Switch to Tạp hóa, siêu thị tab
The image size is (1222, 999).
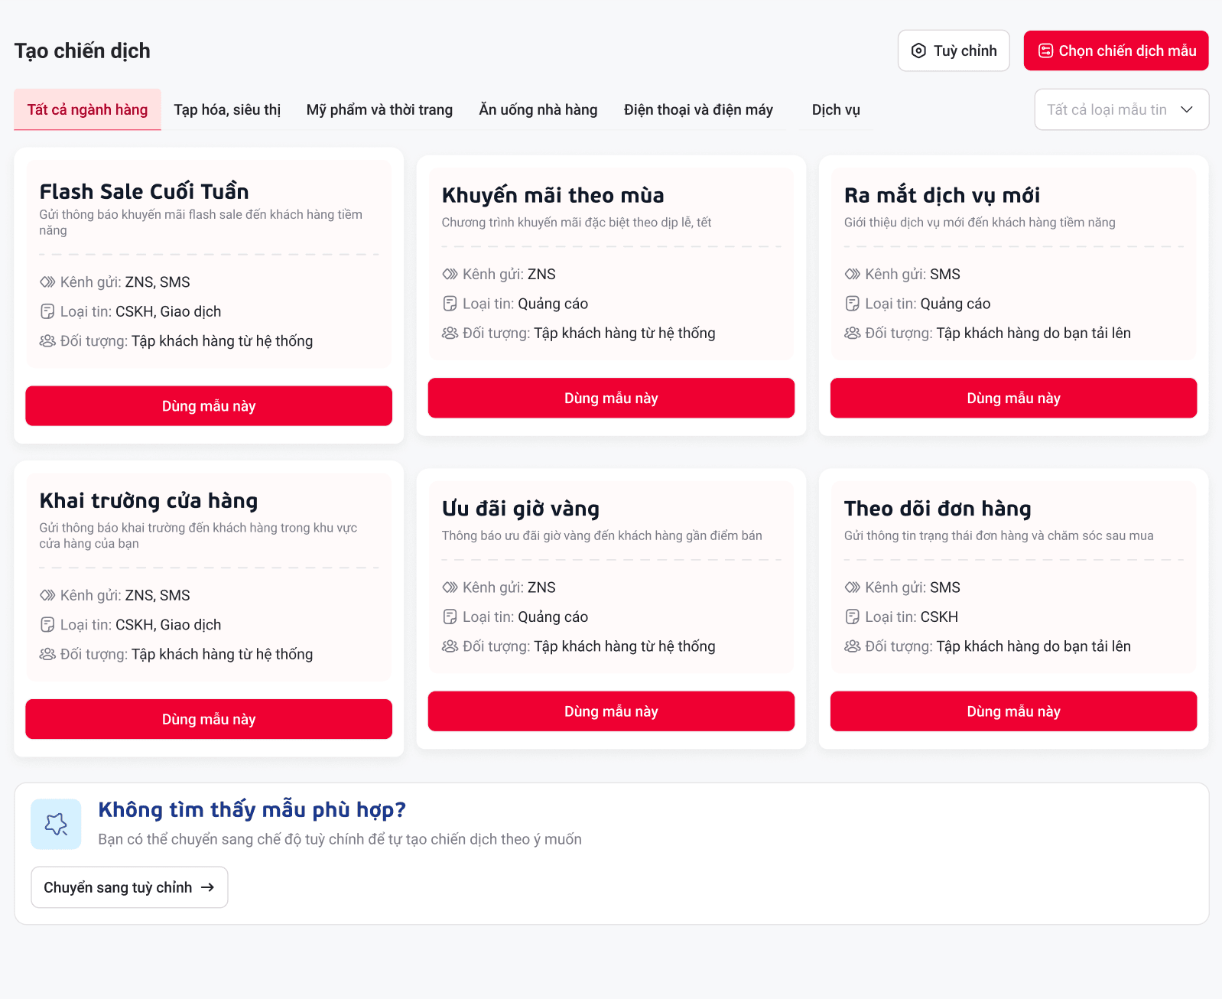tap(227, 110)
